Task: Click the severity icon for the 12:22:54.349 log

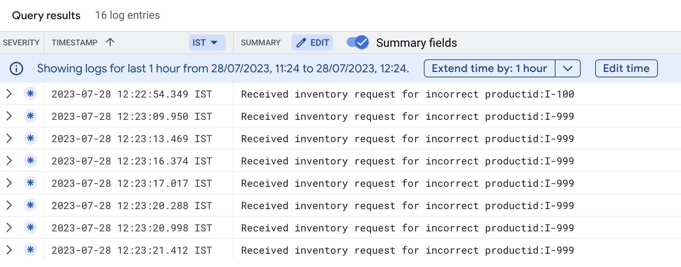Action: click(30, 94)
